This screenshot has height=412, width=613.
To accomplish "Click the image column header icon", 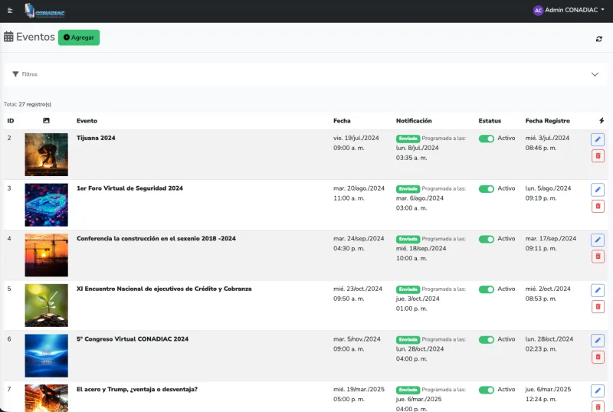I will (x=46, y=121).
